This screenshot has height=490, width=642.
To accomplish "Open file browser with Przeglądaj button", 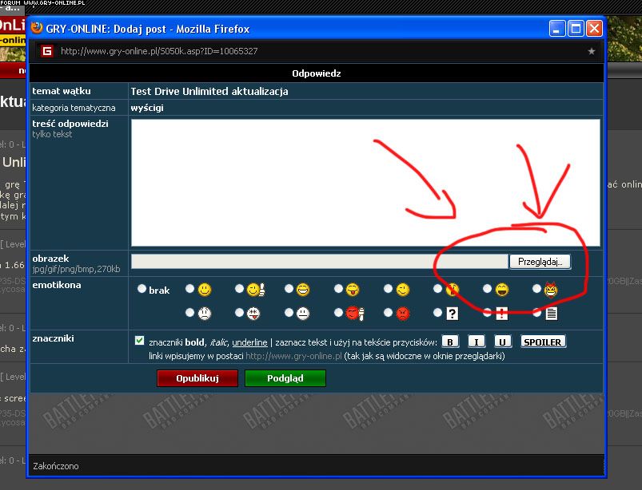I will [540, 261].
